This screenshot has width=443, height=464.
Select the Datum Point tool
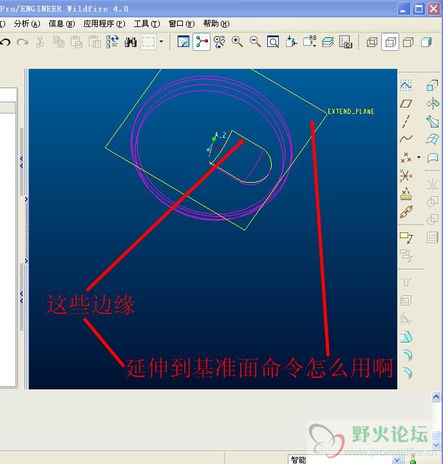pyautogui.click(x=406, y=157)
